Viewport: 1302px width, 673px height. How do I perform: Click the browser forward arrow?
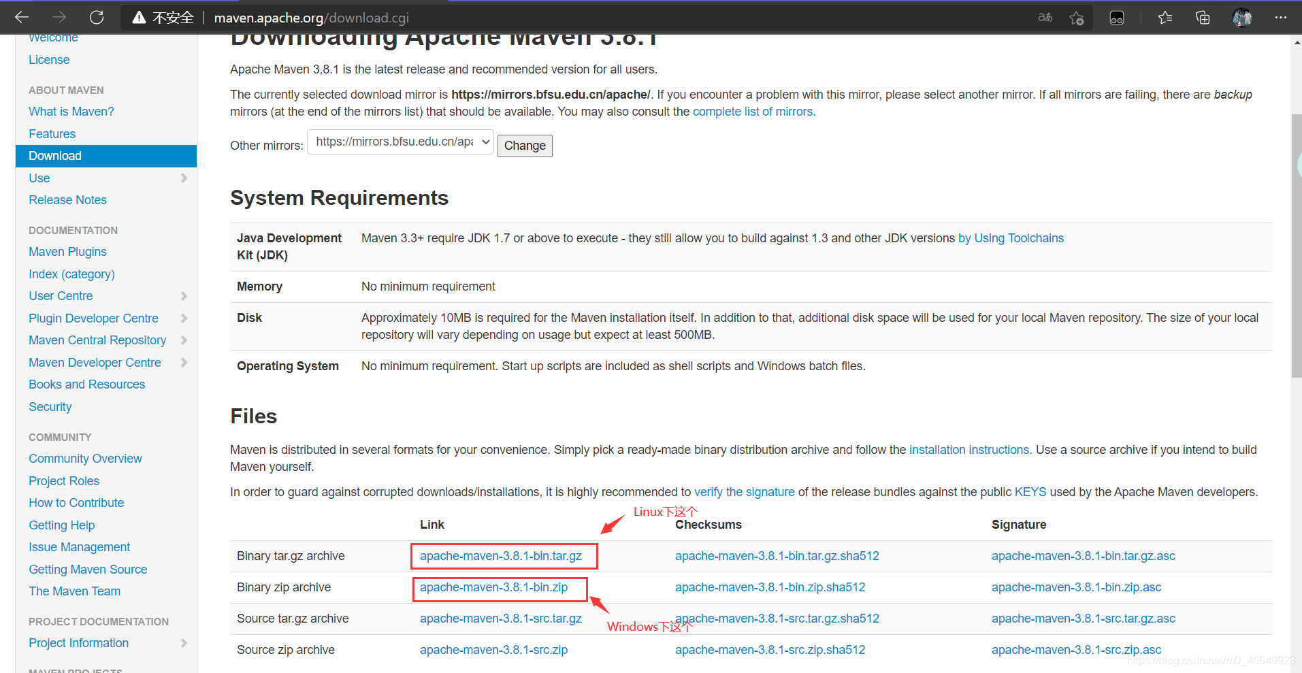[x=59, y=18]
